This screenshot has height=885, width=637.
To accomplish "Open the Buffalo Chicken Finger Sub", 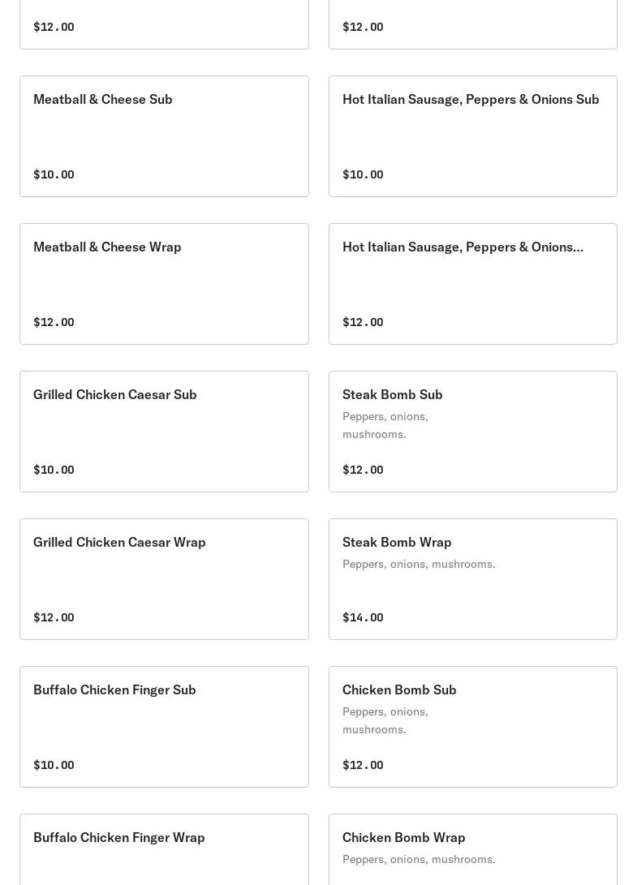I will coord(114,690).
